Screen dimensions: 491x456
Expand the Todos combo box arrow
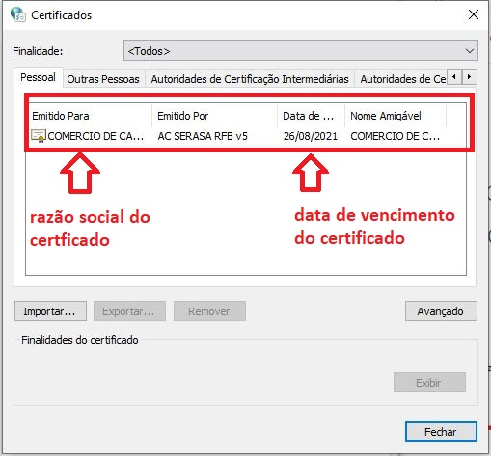click(x=470, y=51)
